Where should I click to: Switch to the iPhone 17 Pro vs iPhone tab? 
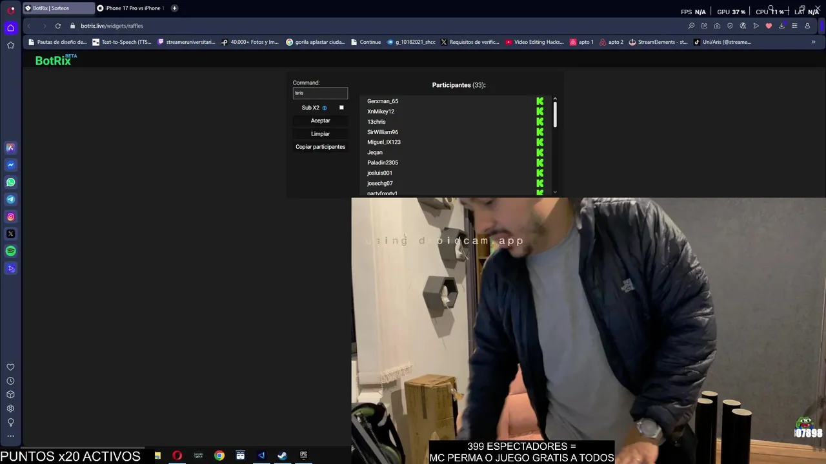[131, 8]
